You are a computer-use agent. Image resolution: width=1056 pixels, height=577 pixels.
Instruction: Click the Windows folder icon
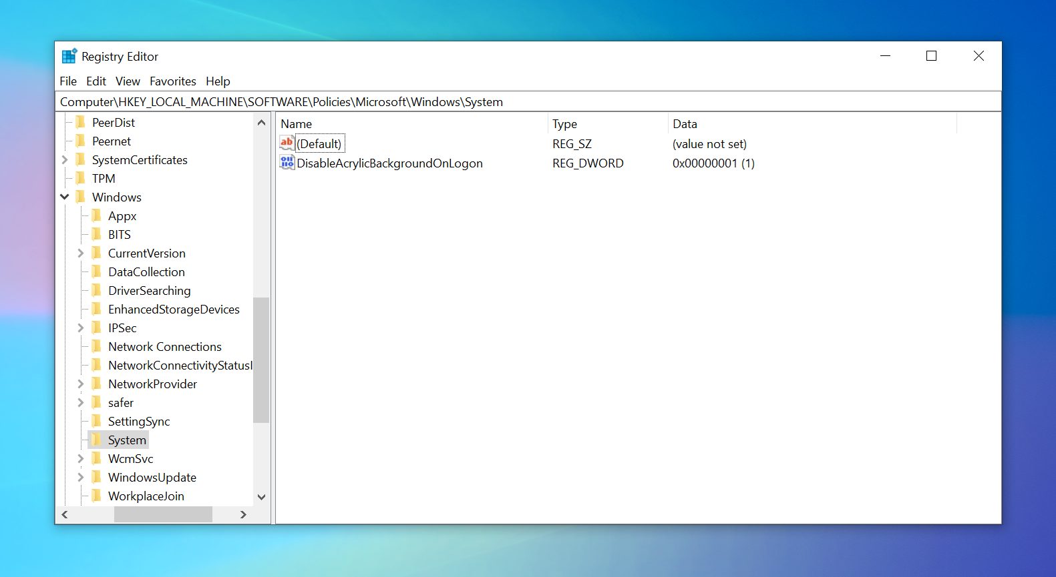point(81,197)
